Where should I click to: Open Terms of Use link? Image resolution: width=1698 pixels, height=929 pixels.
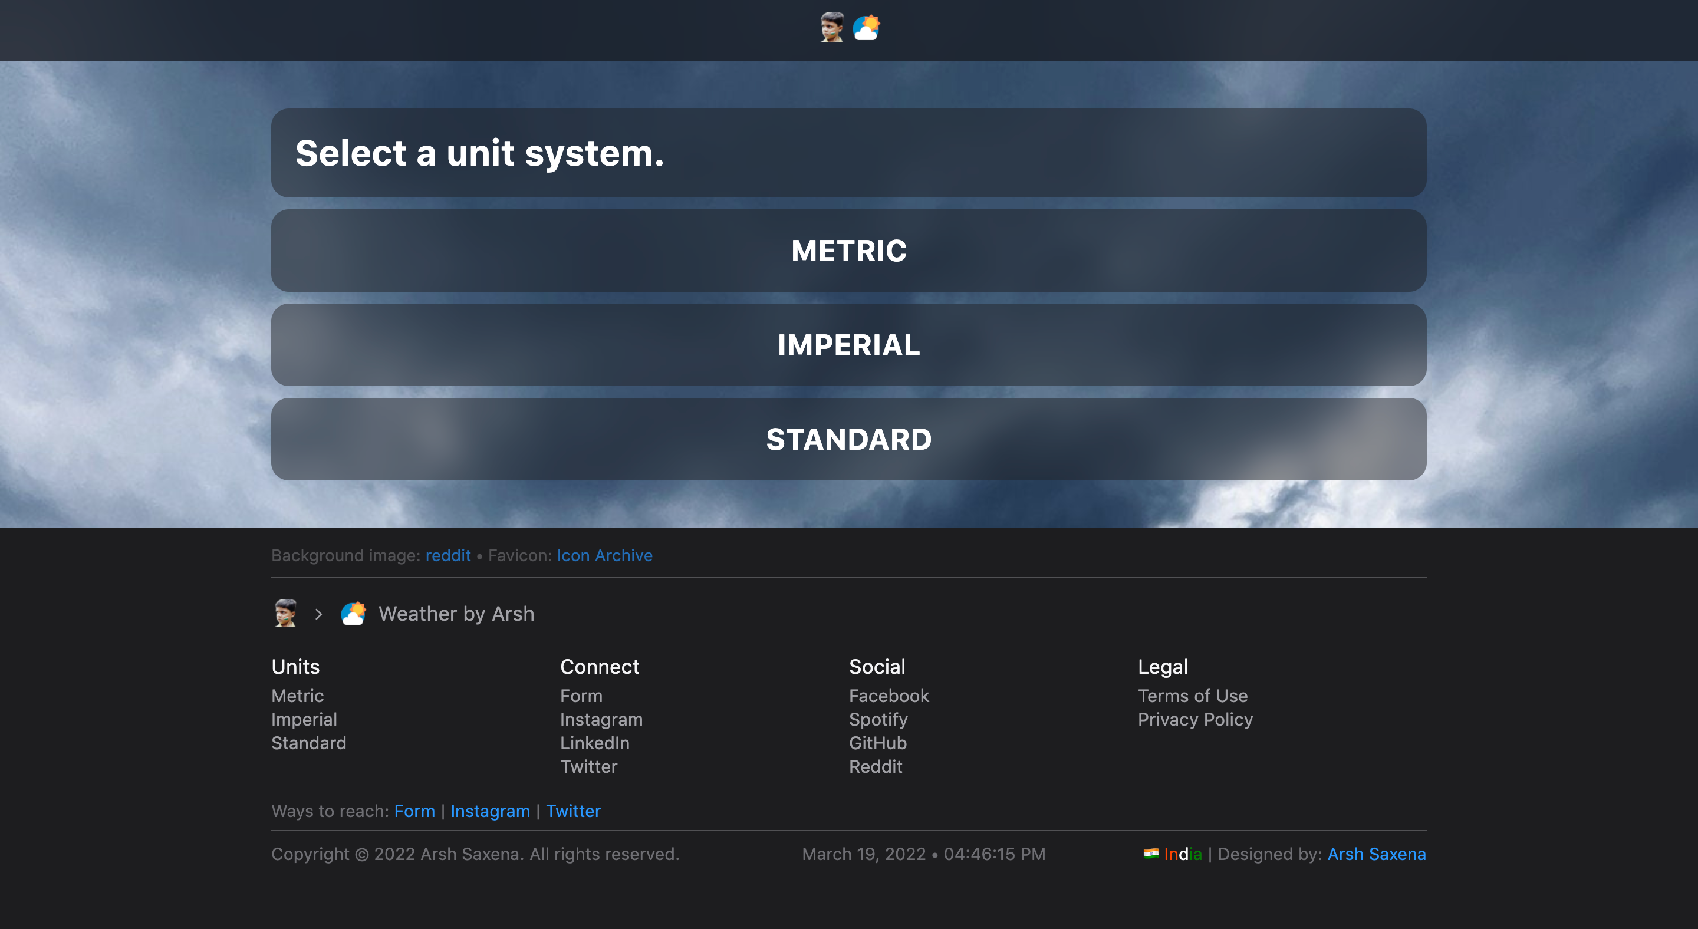pyautogui.click(x=1192, y=696)
